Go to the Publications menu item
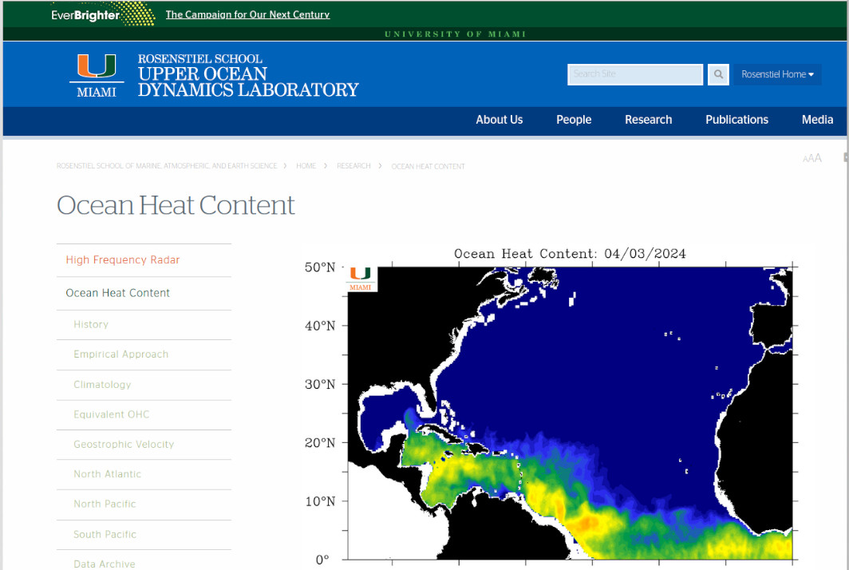Image resolution: width=849 pixels, height=570 pixels. click(x=736, y=120)
